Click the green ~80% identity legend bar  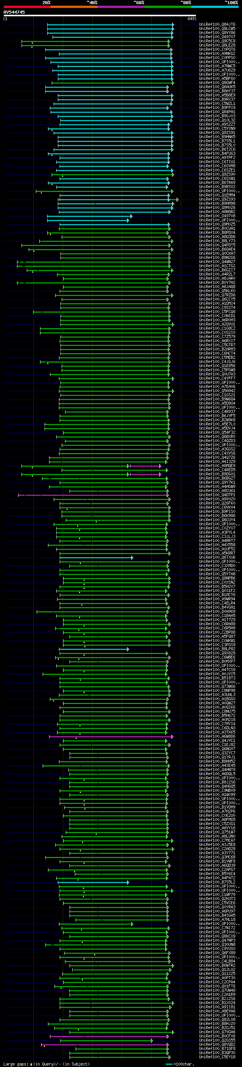click(168, 7)
